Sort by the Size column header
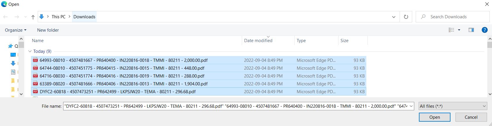The image size is (492, 126). [x=344, y=41]
